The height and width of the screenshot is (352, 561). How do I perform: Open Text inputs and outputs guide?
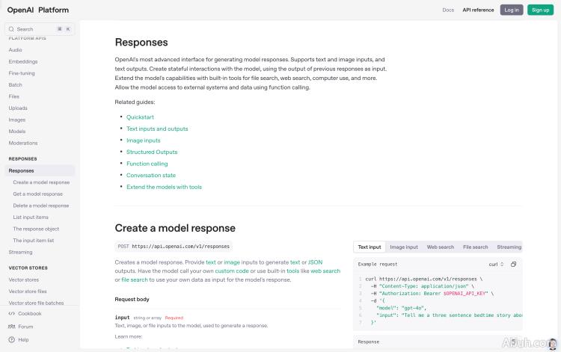pos(157,129)
